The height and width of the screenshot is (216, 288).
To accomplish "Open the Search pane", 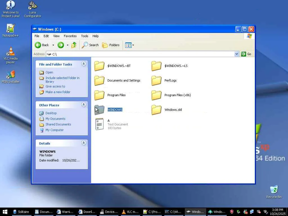I will (x=90, y=45).
